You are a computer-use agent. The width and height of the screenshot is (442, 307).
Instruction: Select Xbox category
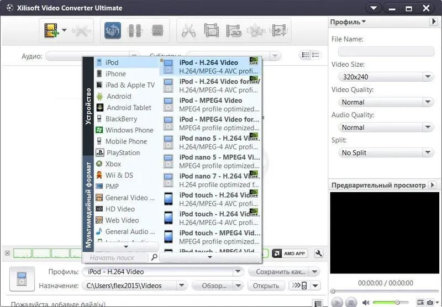click(127, 164)
